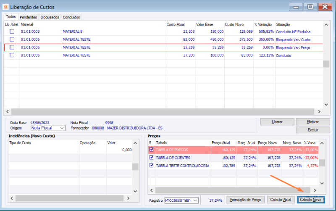Click the Operação column header
The image size is (336, 211).
pyautogui.click(x=92, y=143)
